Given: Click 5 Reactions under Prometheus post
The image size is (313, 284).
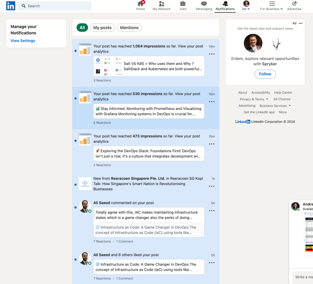Looking at the screenshot, I should click(102, 123).
